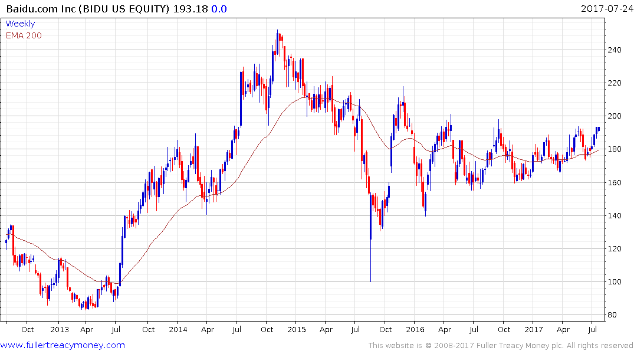Viewport: 634px width, 354px height.
Task: Open the www.fullertreacymoney.com link
Action: 63,345
